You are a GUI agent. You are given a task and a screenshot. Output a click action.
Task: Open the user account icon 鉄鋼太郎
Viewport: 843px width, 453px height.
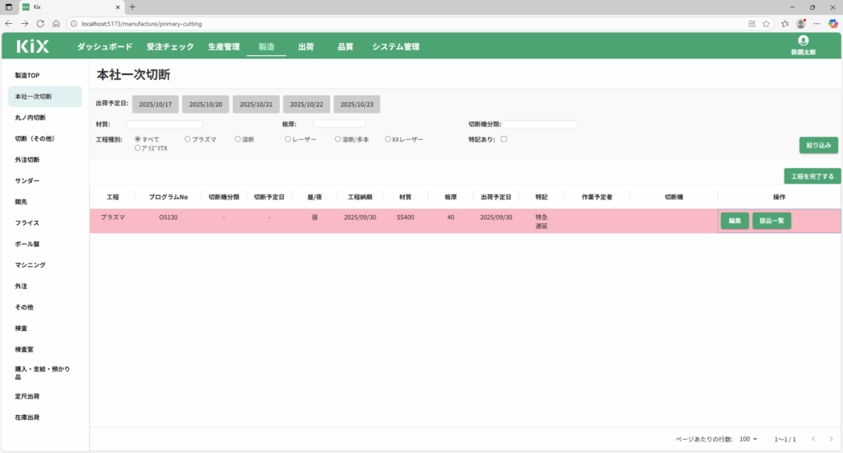[x=803, y=41]
